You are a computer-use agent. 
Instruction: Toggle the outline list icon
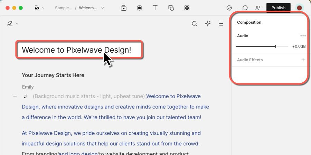[x=221, y=24]
